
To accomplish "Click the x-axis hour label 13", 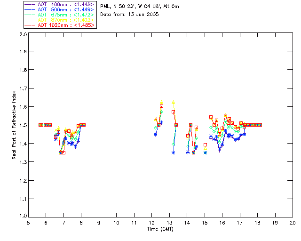I will coord(169,223).
